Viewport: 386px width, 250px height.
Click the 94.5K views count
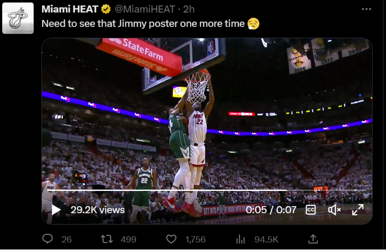pyautogui.click(x=266, y=239)
